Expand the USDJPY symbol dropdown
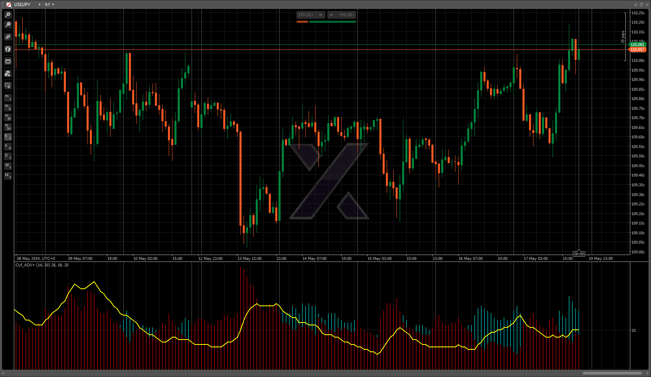The height and width of the screenshot is (377, 651). [x=39, y=4]
